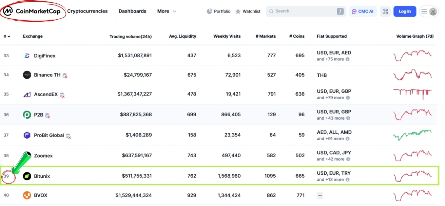Click the reserves badge beside AscendEX
The width and height of the screenshot is (445, 206).
[x=62, y=95]
